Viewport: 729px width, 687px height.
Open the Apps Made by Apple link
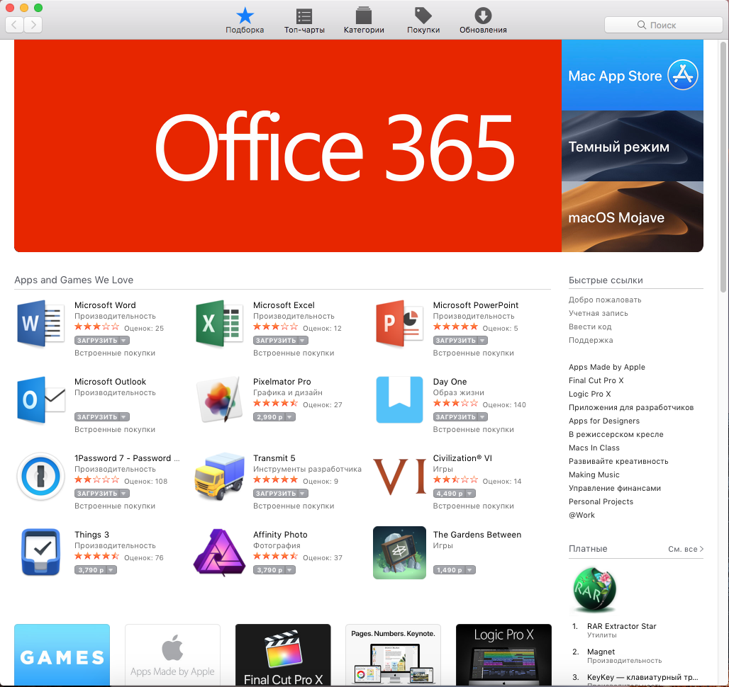[x=607, y=367]
